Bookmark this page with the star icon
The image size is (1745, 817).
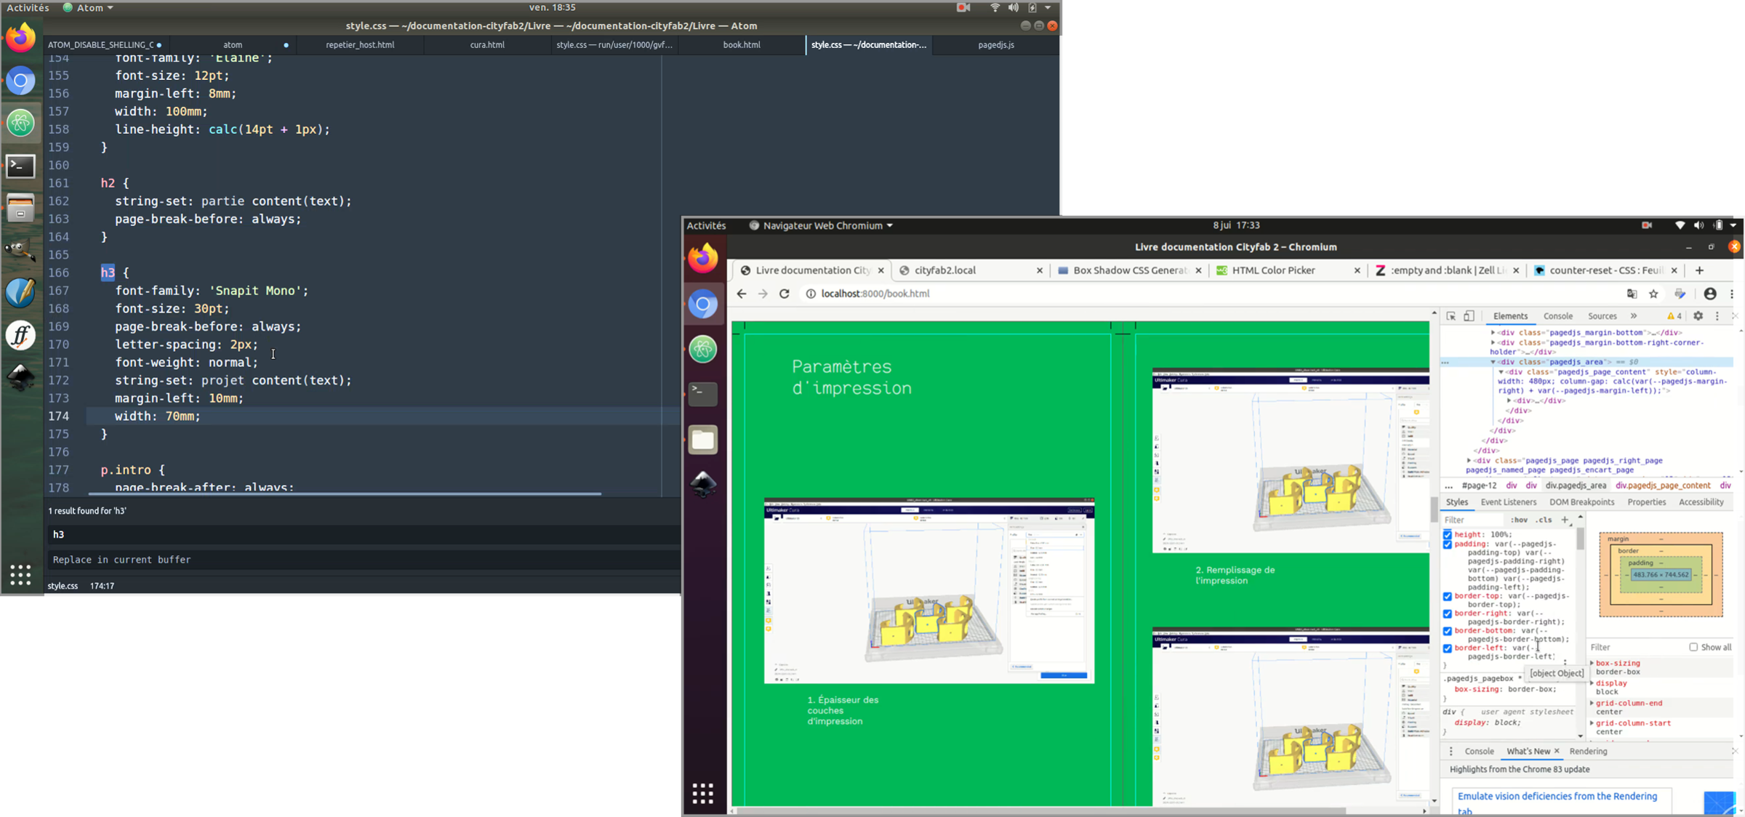(1654, 294)
